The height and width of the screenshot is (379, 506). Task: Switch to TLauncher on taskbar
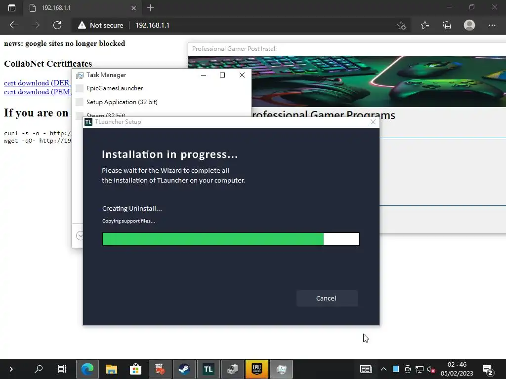tap(209, 369)
